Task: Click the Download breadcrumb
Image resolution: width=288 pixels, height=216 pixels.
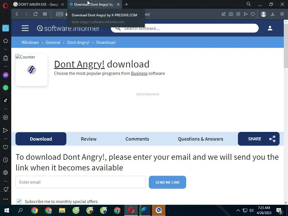Action: (x=106, y=42)
